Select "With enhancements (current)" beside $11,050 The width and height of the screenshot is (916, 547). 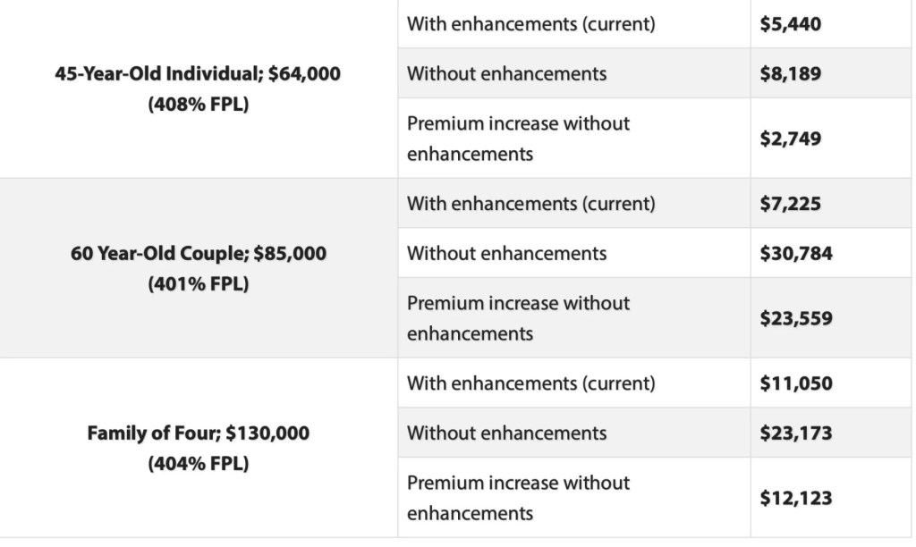pyautogui.click(x=531, y=383)
